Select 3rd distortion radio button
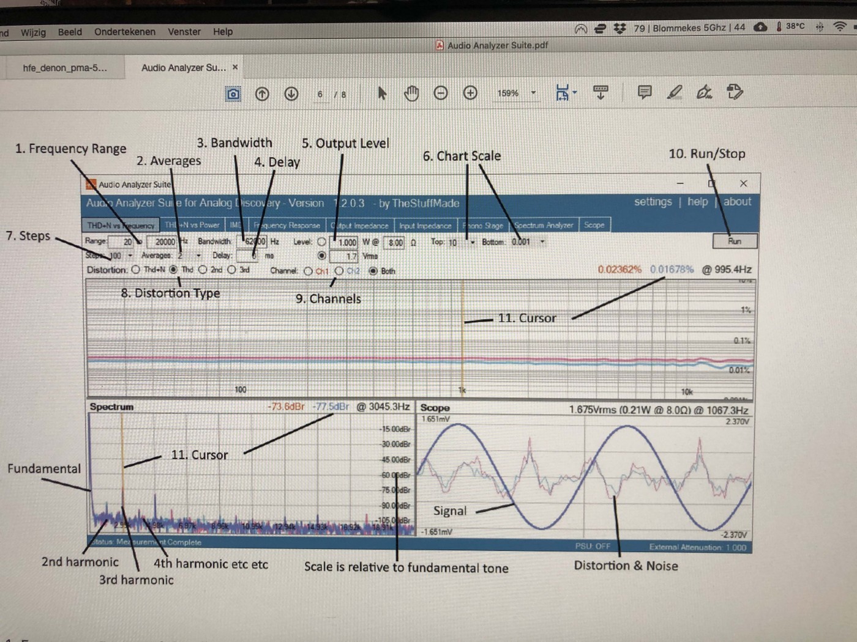The height and width of the screenshot is (642, 857). (x=231, y=270)
